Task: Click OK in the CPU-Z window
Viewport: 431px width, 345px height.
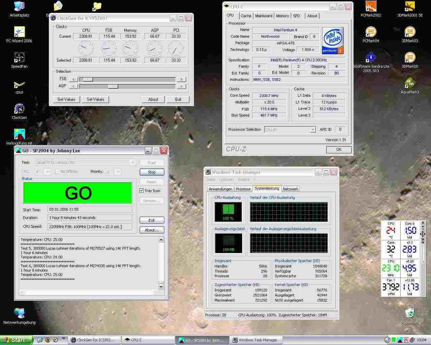Action: (x=339, y=150)
